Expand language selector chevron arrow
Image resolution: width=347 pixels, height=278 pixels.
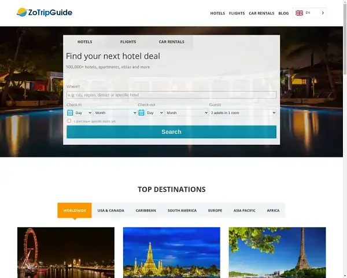click(323, 13)
